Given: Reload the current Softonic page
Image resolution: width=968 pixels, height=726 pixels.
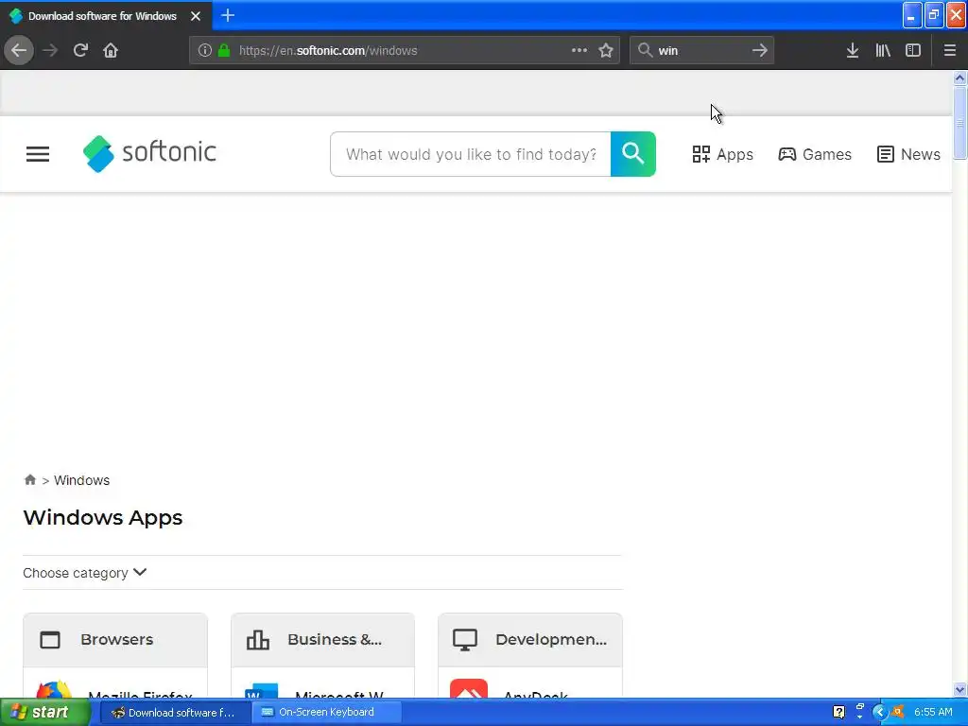Looking at the screenshot, I should click(x=80, y=50).
